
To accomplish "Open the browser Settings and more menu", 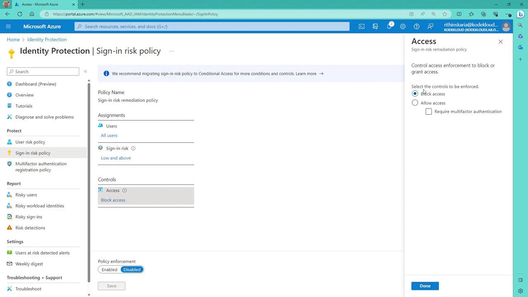I will click(x=508, y=14).
